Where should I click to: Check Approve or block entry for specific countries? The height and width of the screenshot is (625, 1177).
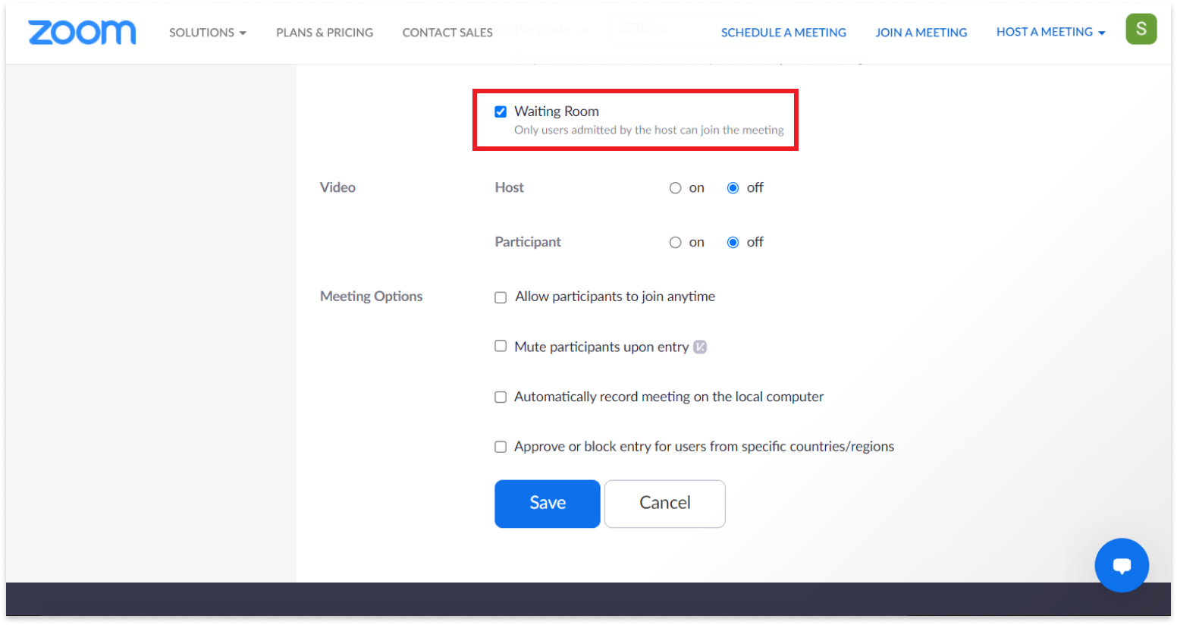pos(501,447)
